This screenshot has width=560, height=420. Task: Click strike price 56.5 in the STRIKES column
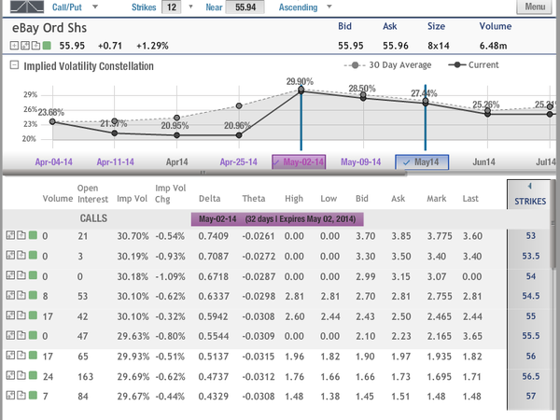pyautogui.click(x=530, y=376)
